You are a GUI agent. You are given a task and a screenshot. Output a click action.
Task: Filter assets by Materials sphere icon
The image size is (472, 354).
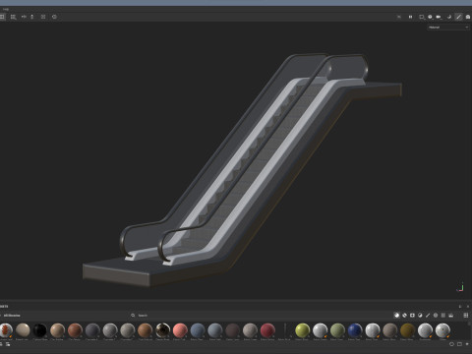click(396, 316)
